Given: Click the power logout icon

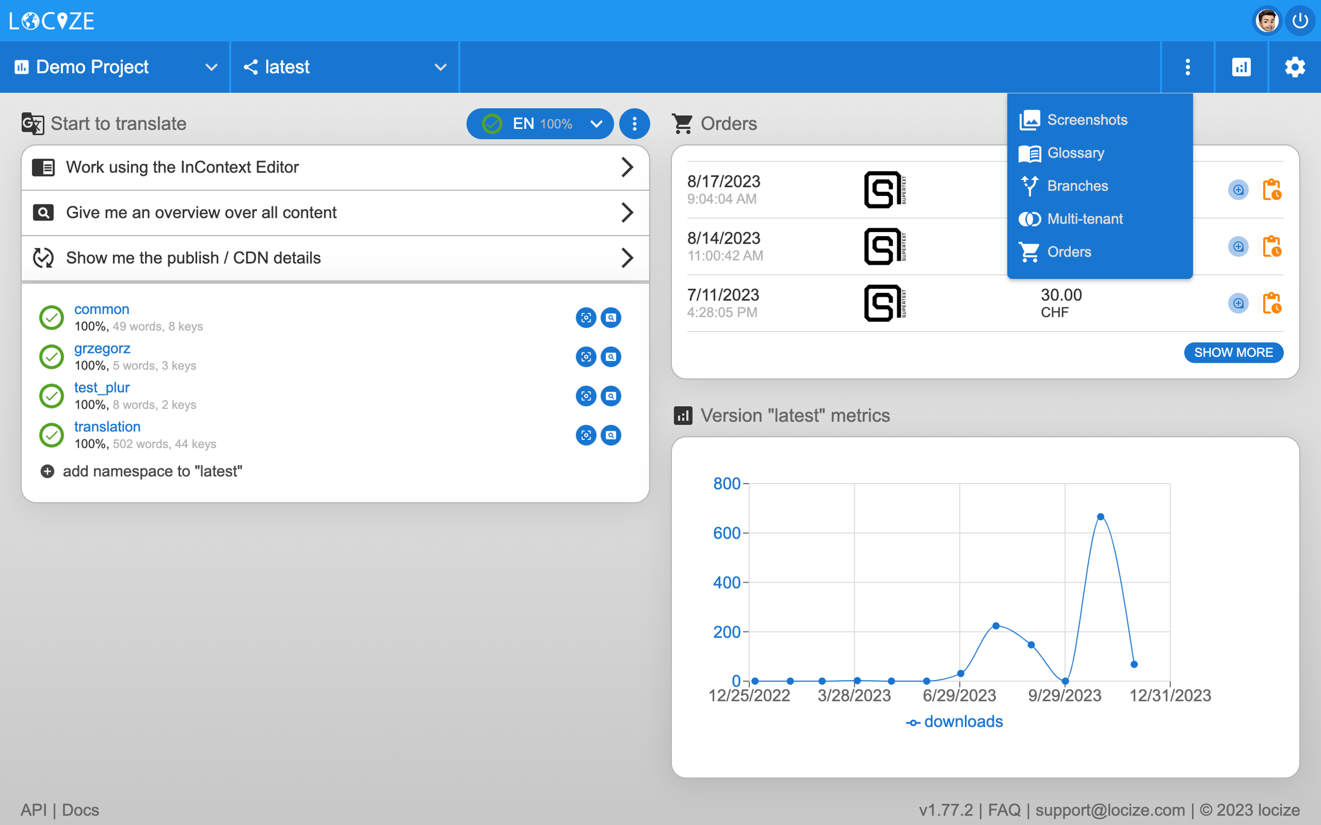Looking at the screenshot, I should click(x=1300, y=21).
